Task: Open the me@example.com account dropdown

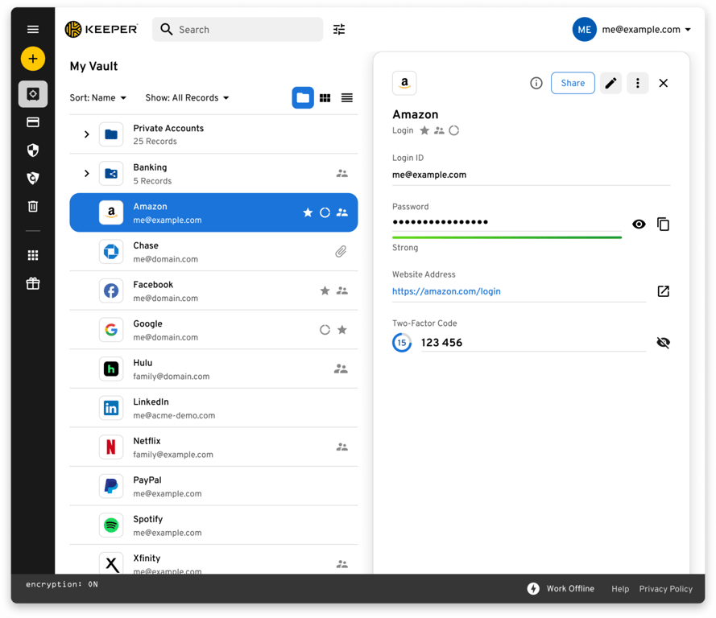Action: (646, 30)
